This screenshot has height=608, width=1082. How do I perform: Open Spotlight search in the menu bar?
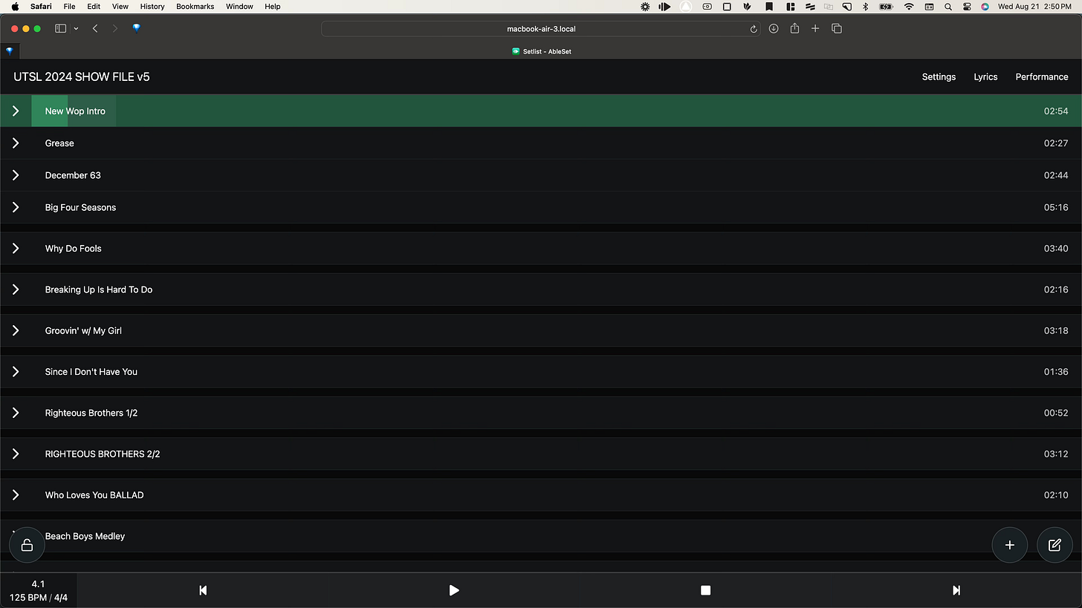[x=948, y=7]
